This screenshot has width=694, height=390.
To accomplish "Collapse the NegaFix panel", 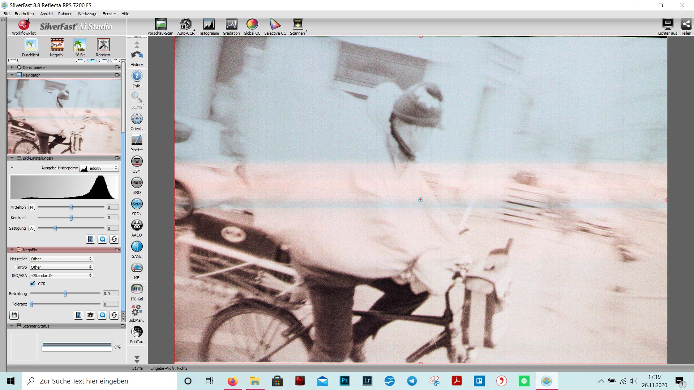I will click(x=12, y=250).
